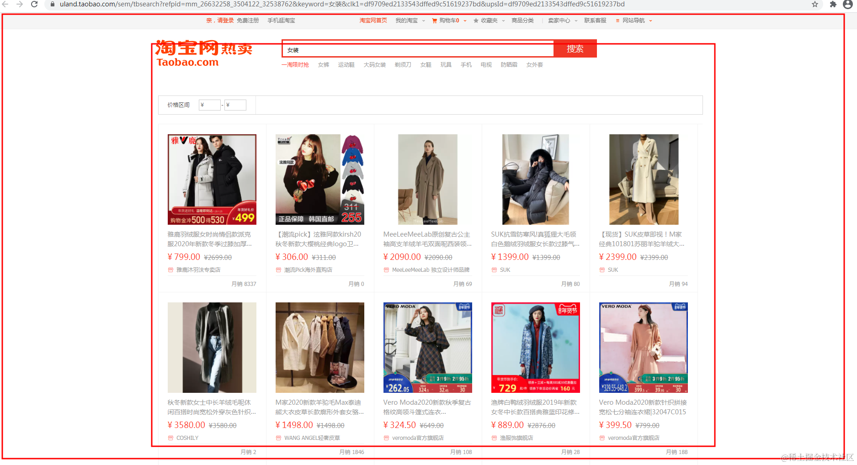Screen dimensions: 857x465
Task: Expand the 购物车 dropdown arrow
Action: pos(465,21)
